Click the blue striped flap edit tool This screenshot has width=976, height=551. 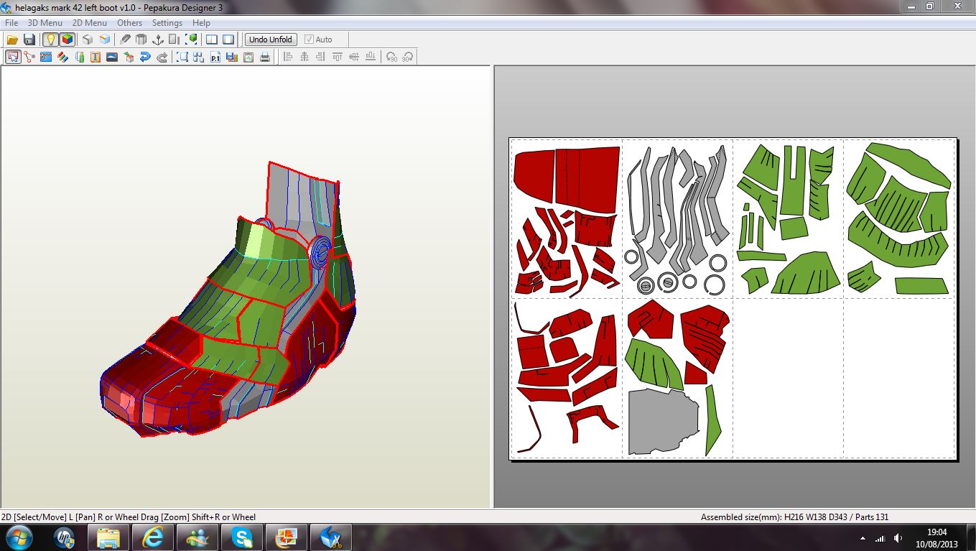coord(46,57)
